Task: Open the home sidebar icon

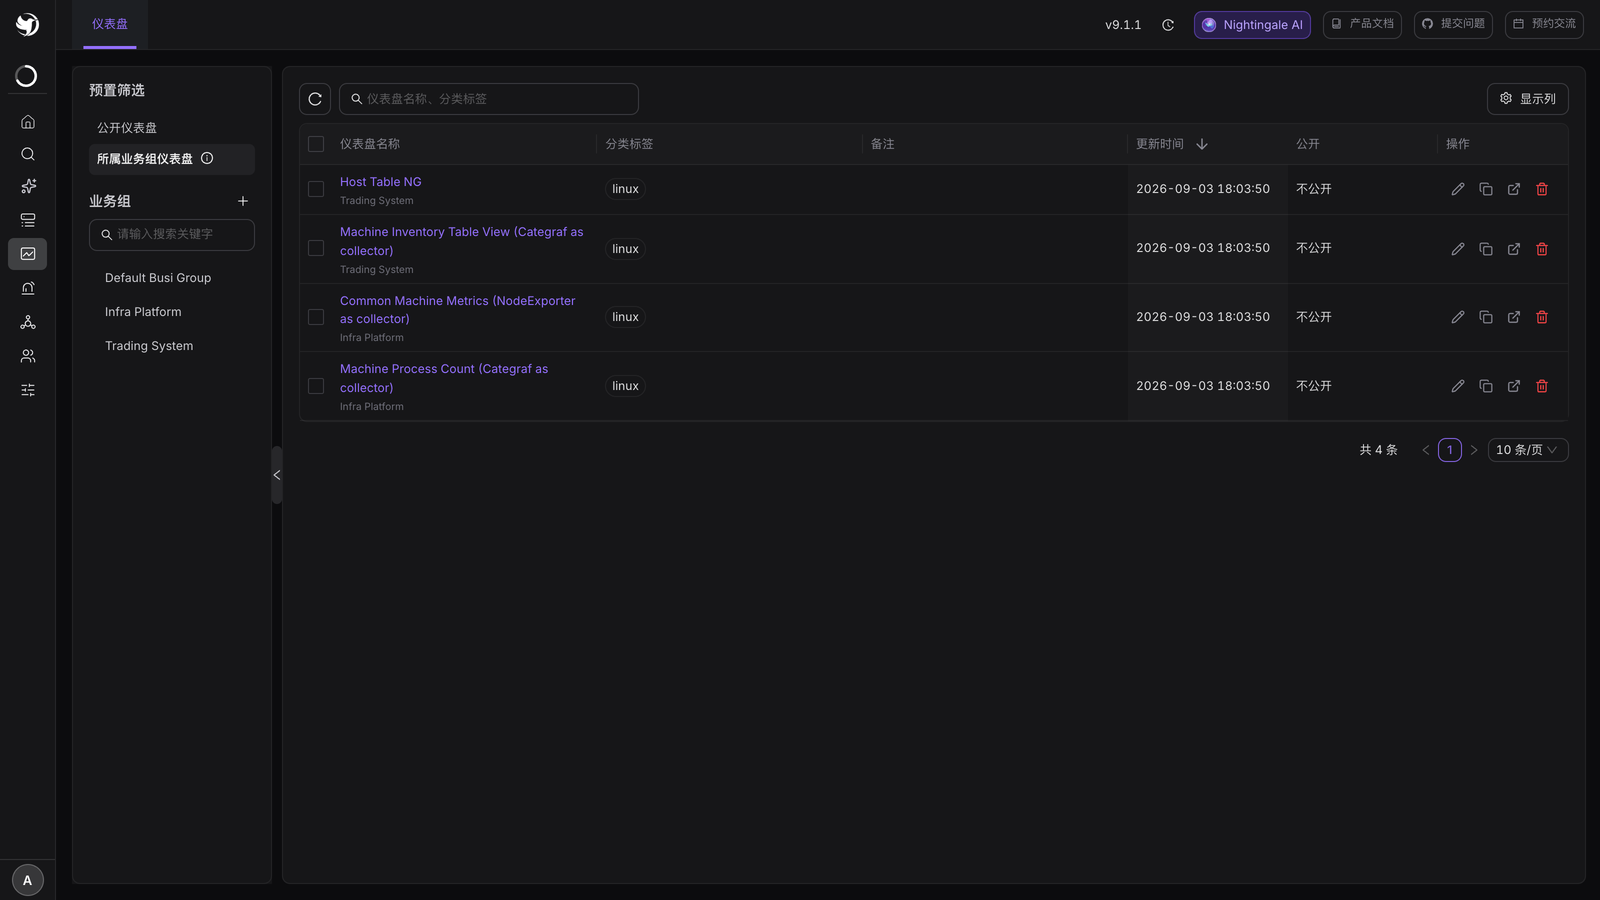Action: point(28,121)
